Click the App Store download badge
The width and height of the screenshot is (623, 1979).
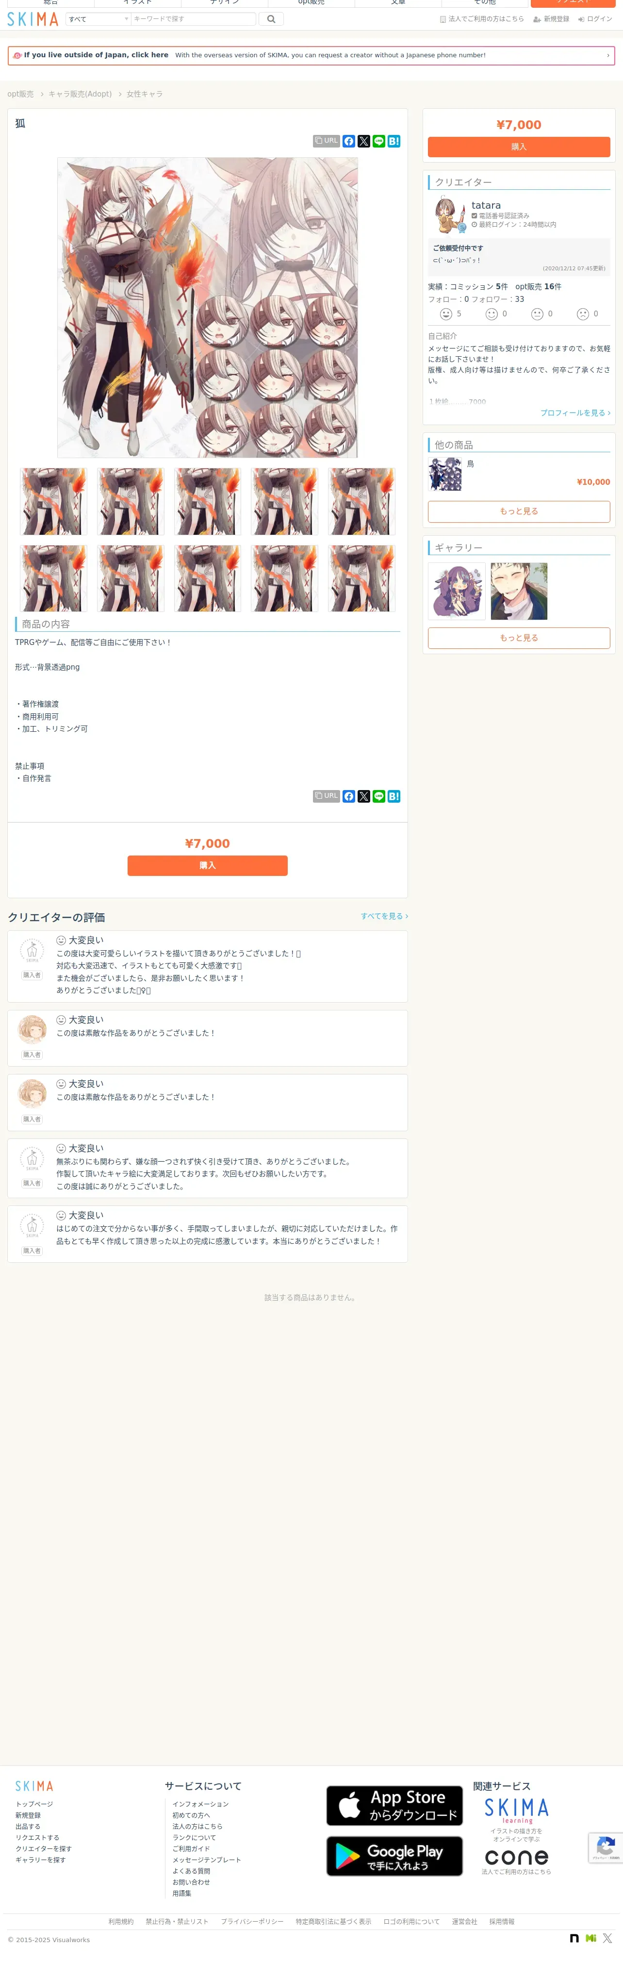tap(395, 1805)
